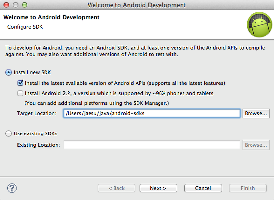Click the Existing Location text field
This screenshot has width=274, height=200.
click(152, 145)
